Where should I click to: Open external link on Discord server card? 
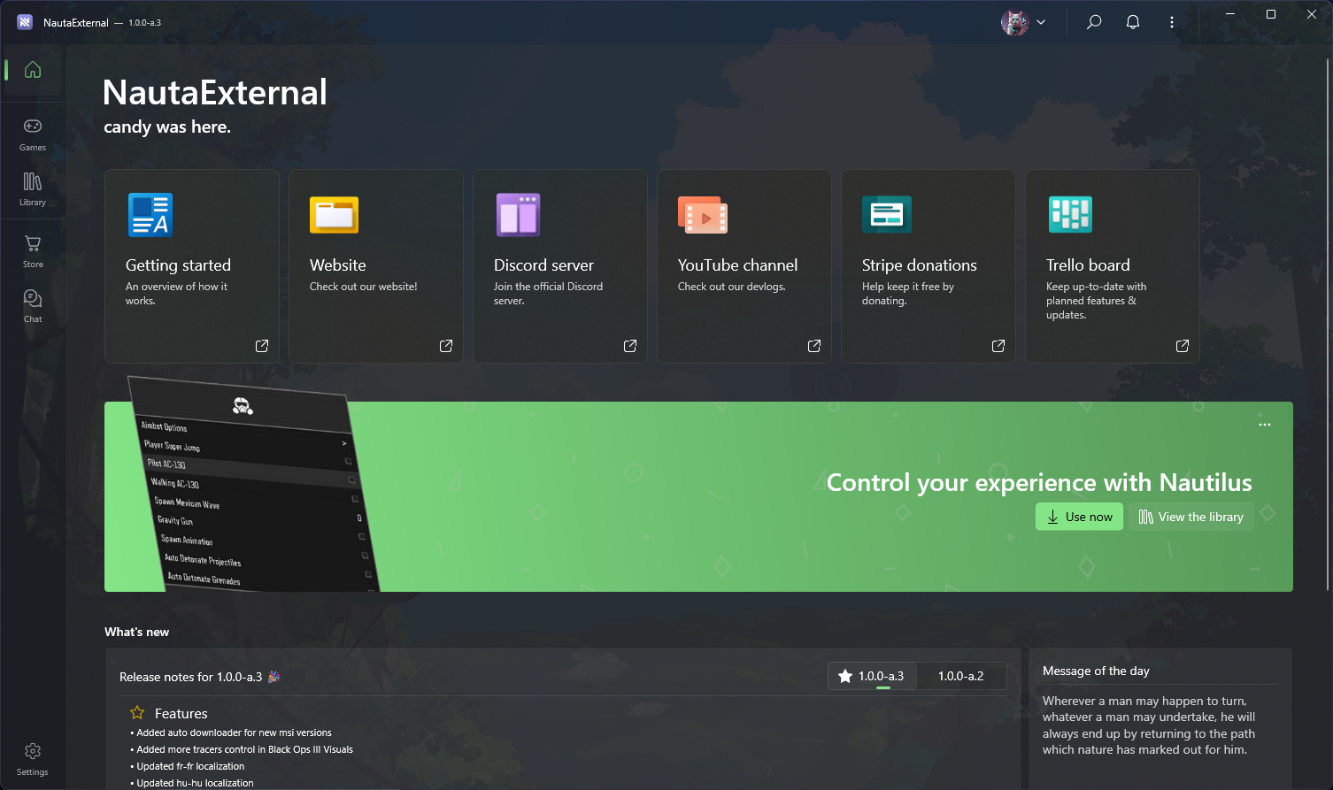pos(630,346)
